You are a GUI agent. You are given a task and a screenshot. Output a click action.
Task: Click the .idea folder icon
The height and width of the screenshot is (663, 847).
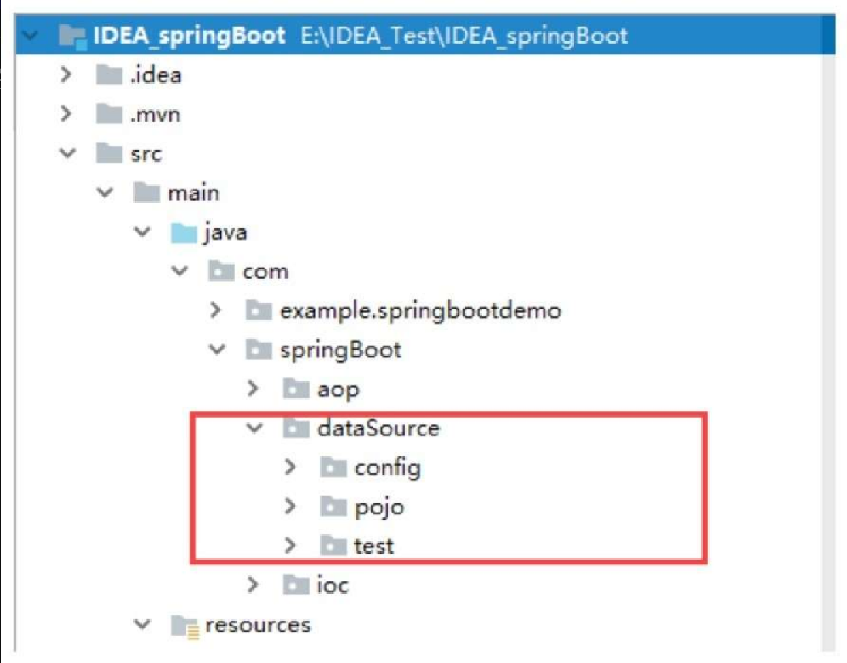(109, 74)
